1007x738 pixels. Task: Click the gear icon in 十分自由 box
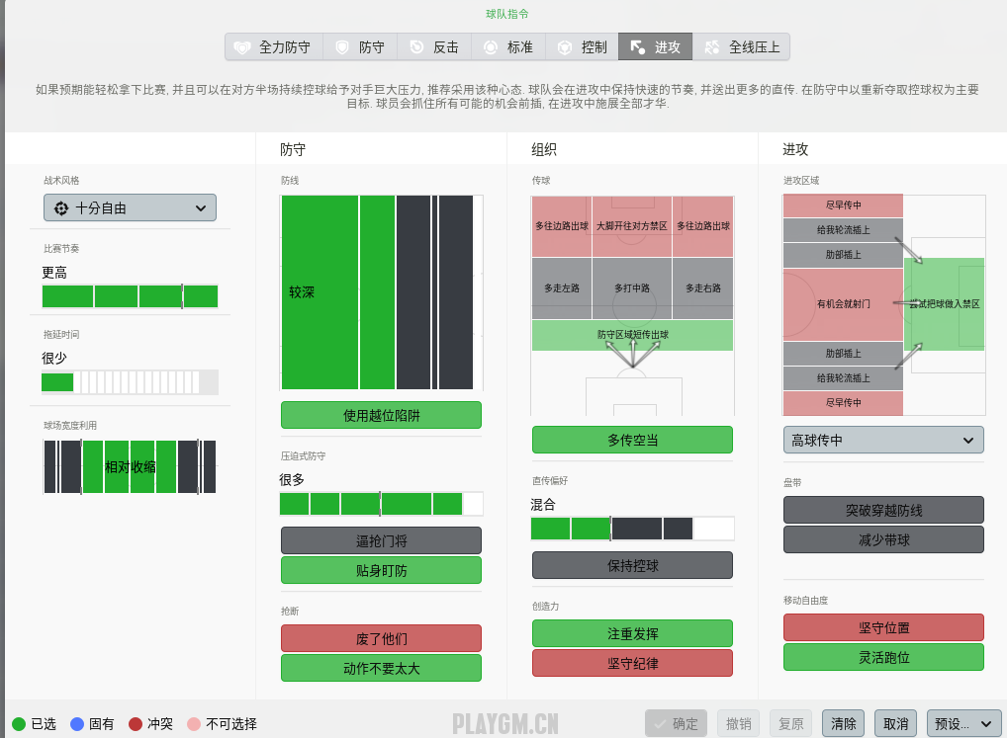[61, 207]
